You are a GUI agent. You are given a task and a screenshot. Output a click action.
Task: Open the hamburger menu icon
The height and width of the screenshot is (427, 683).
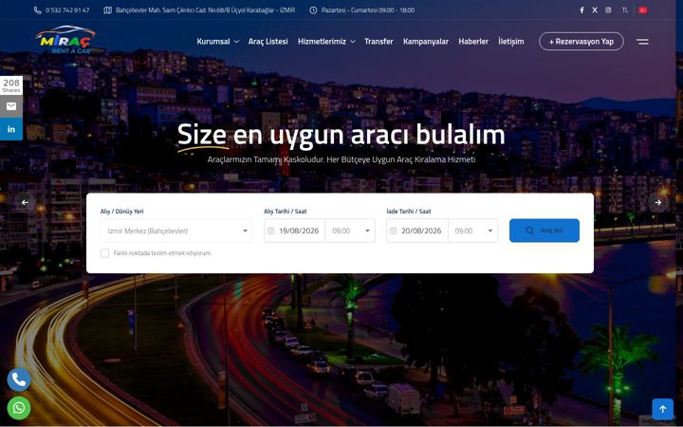[642, 42]
